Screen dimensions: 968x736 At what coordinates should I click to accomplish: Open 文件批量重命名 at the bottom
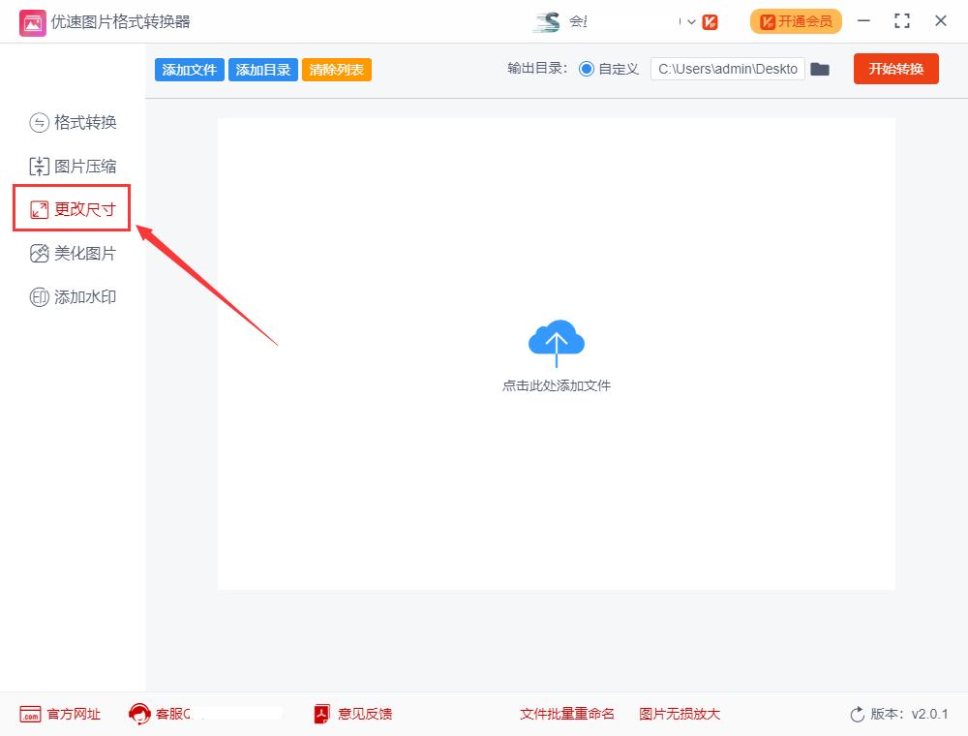(567, 714)
